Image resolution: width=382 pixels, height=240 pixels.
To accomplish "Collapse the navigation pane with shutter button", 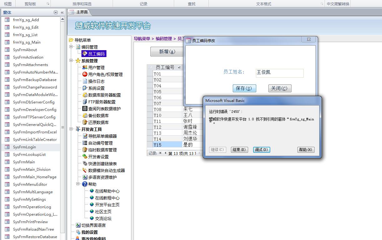I will (62, 12).
